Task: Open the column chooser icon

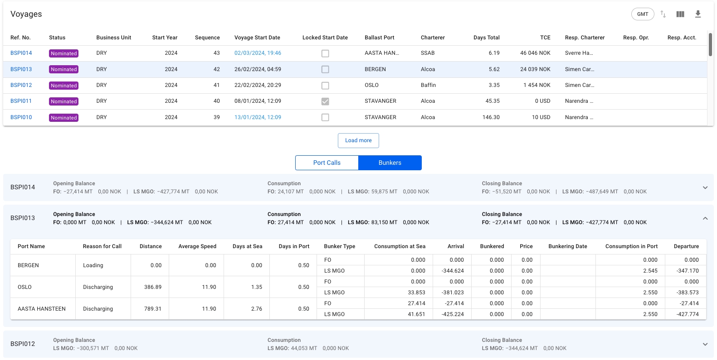Action: tap(680, 14)
